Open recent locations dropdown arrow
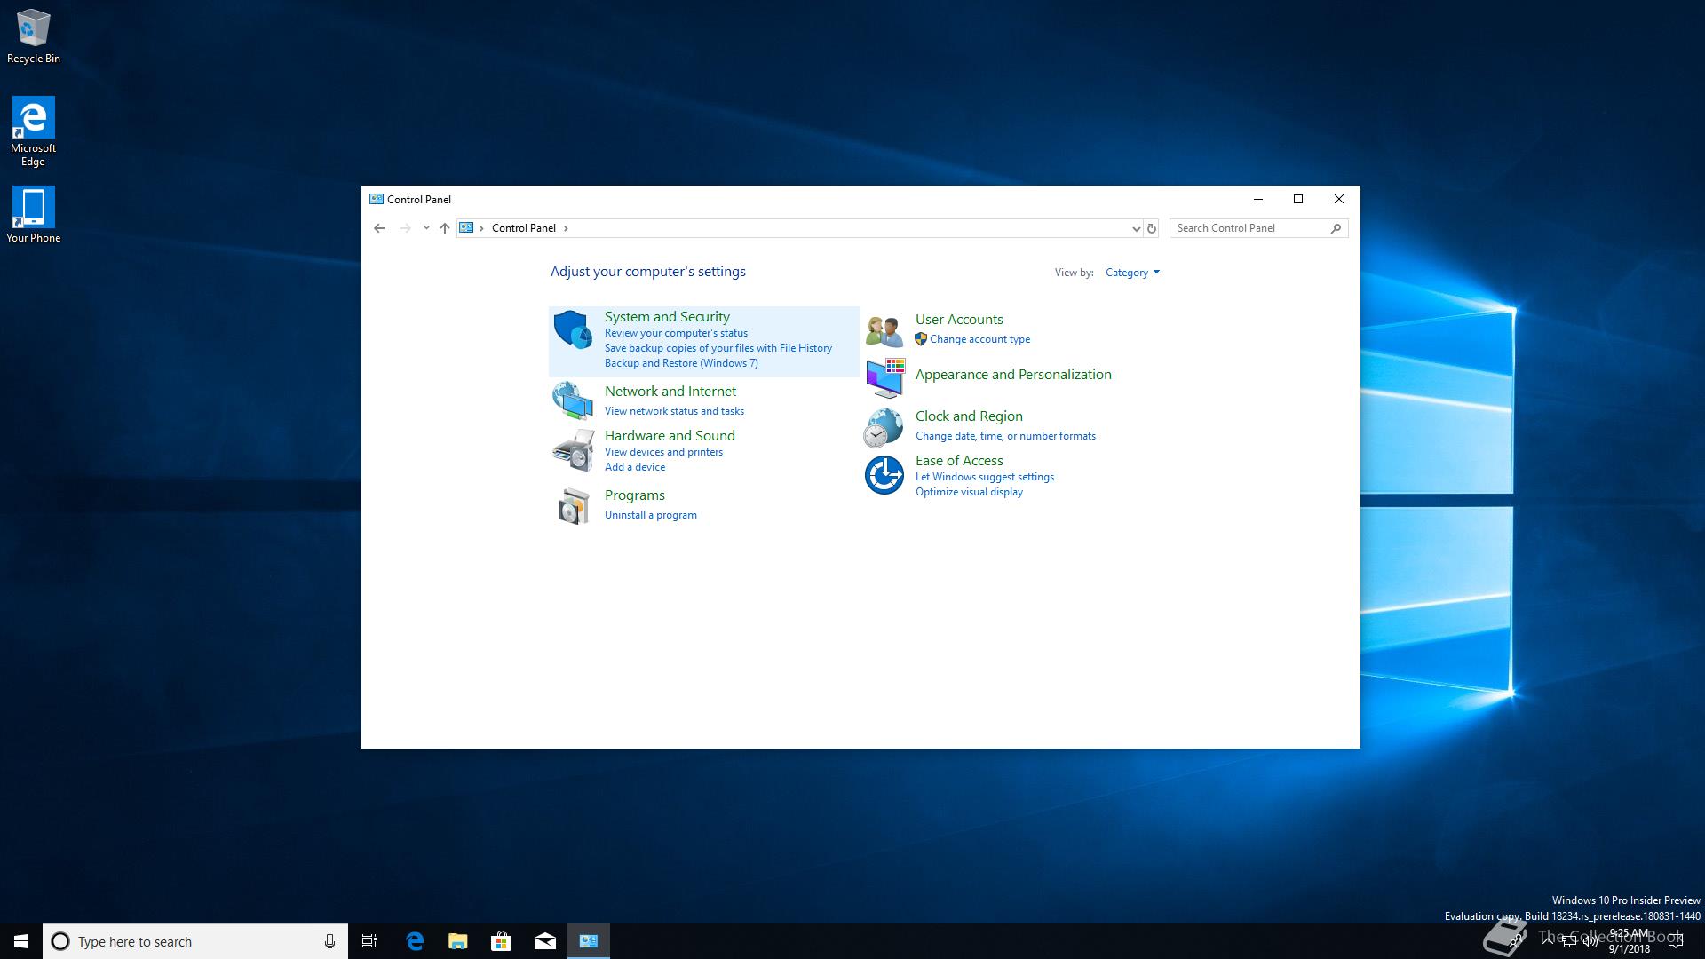 [426, 228]
